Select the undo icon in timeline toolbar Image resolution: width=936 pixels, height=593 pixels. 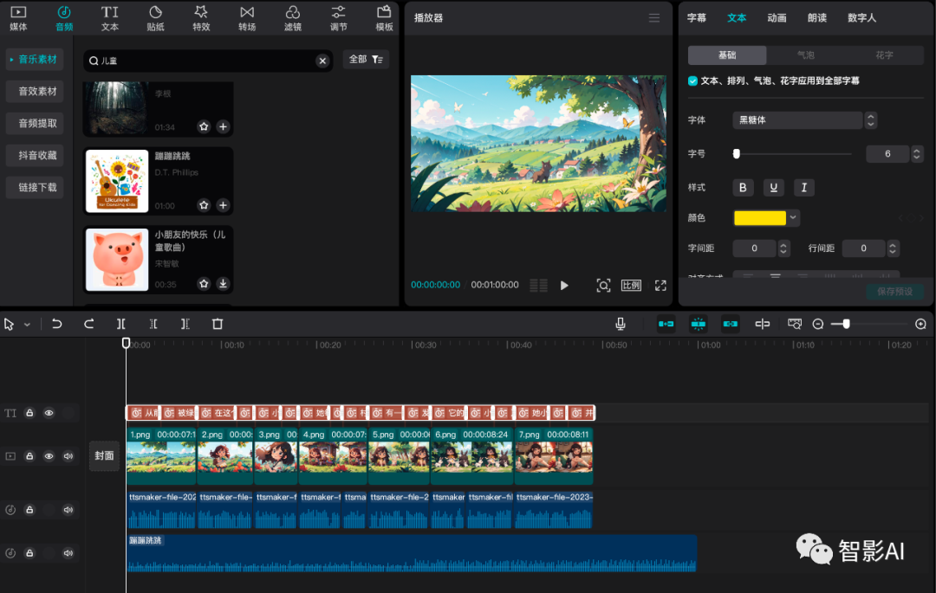click(57, 323)
